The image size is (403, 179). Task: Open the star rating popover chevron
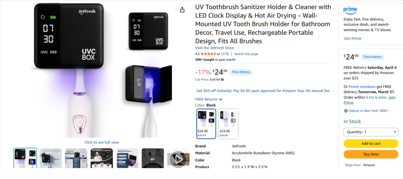(219, 54)
